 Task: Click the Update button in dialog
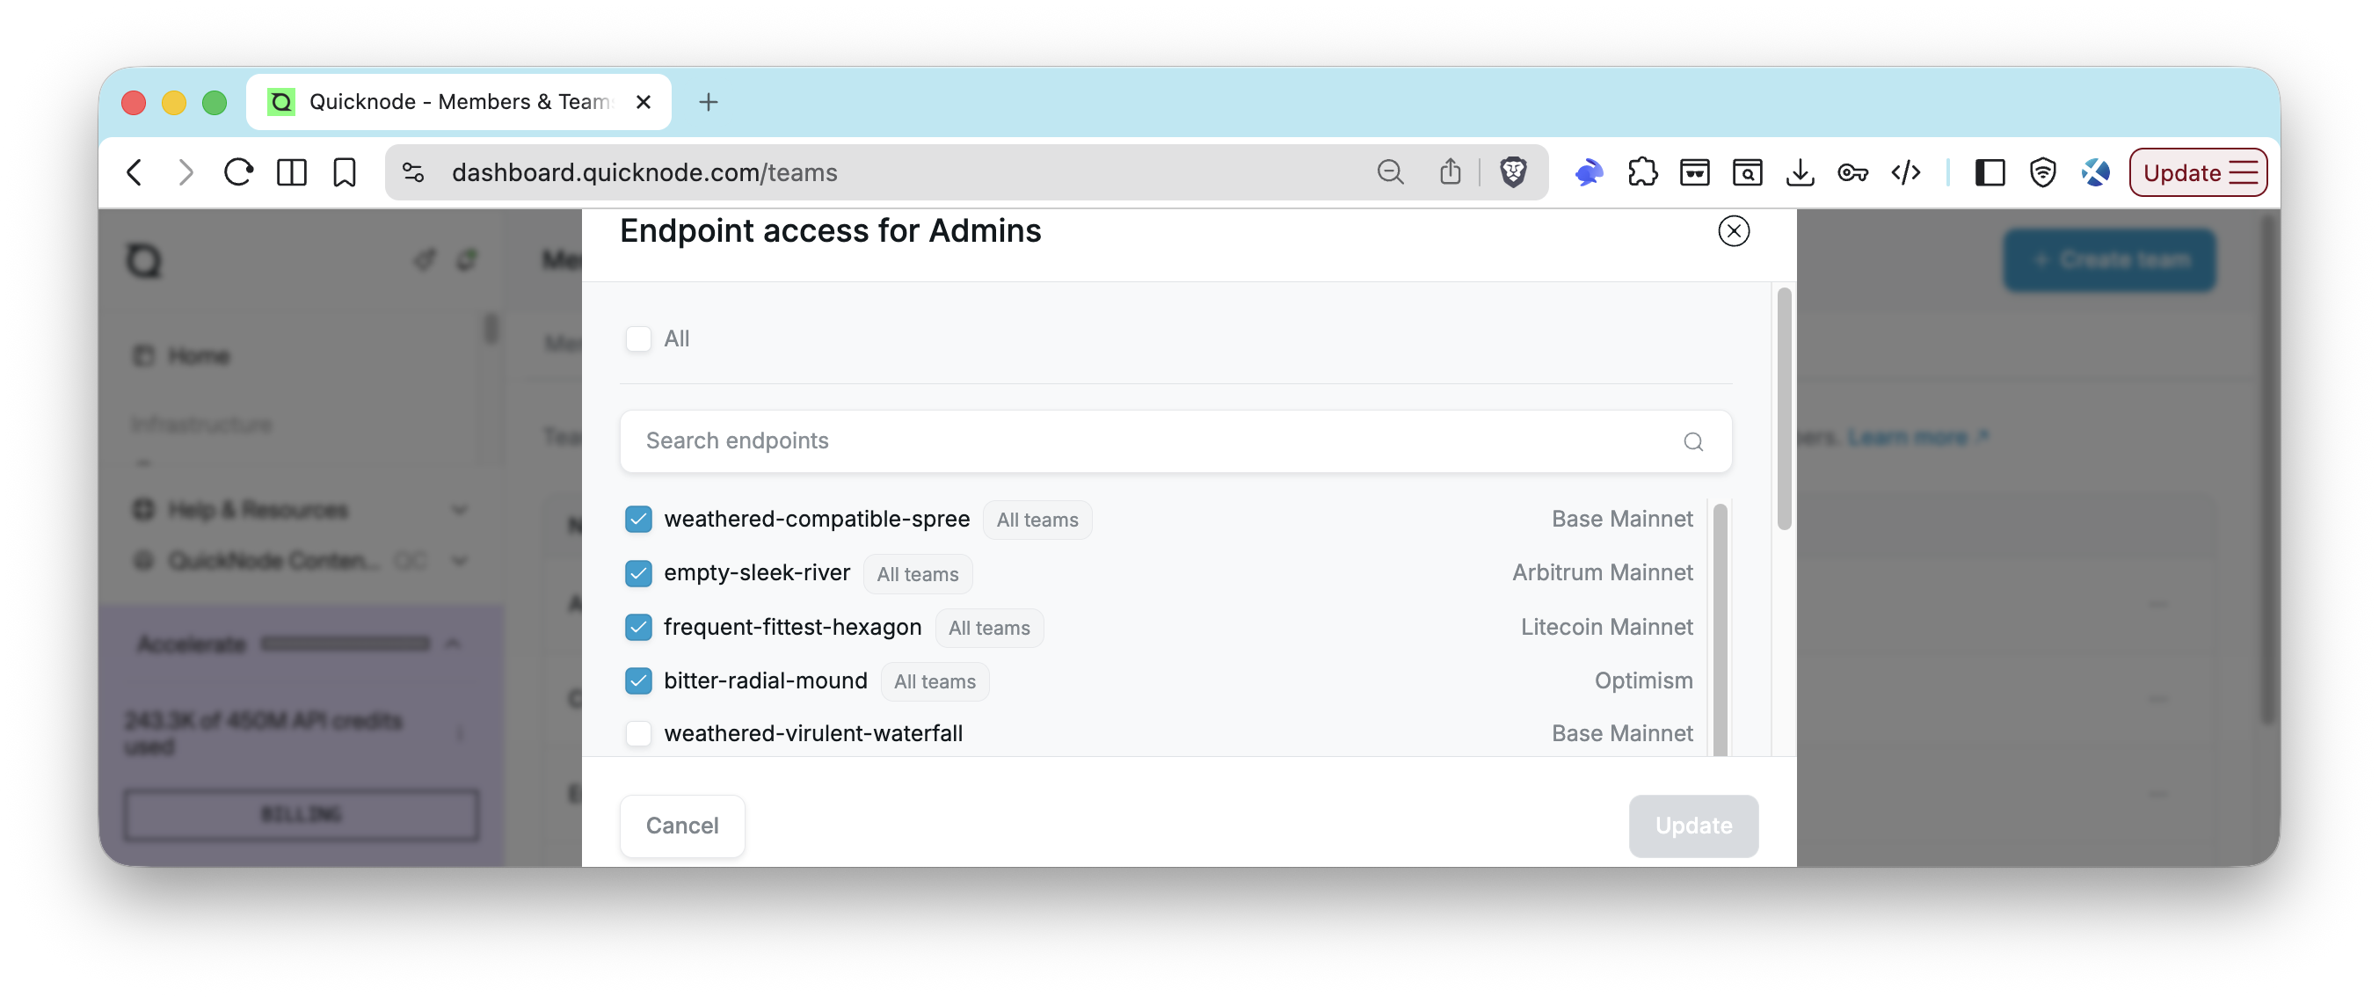[1693, 826]
